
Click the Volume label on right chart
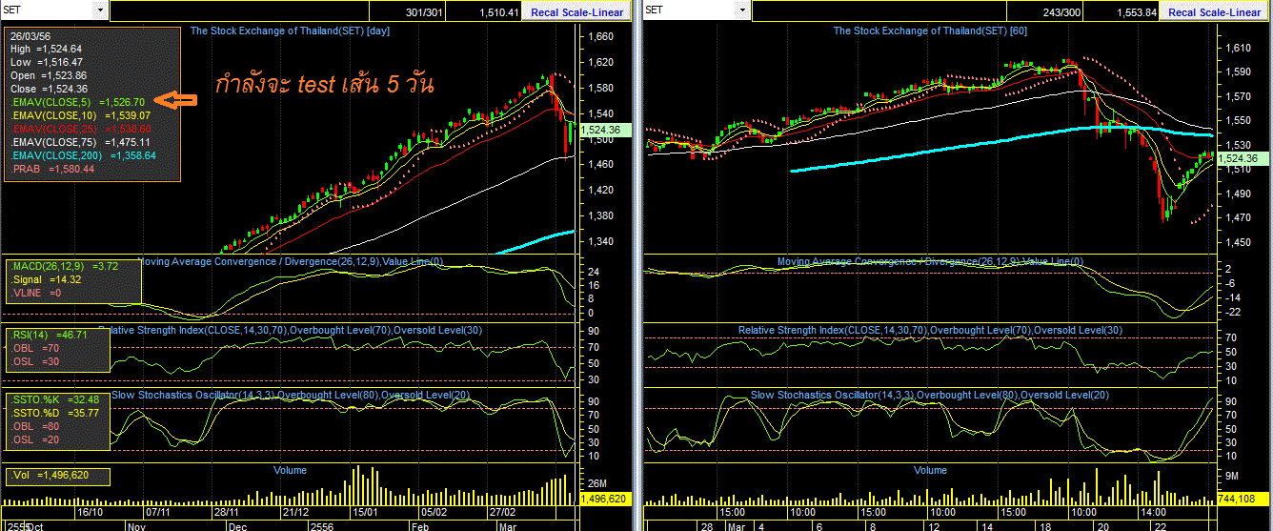pyautogui.click(x=930, y=470)
